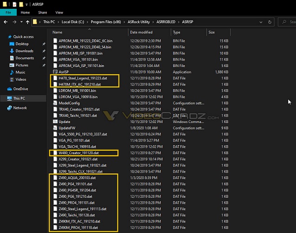The width and height of the screenshot is (296, 233).
Task: Select the ASRRGBLED breadcrumb
Action: pyautogui.click(x=166, y=22)
